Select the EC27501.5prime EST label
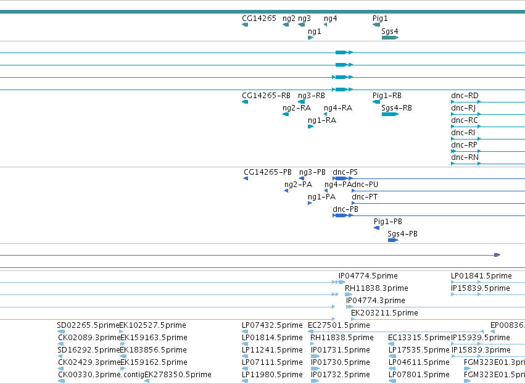 click(339, 326)
